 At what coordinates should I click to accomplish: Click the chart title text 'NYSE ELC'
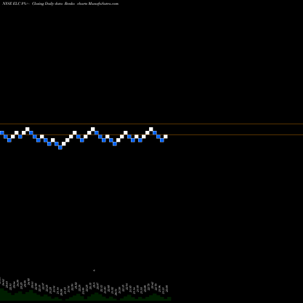[12, 4]
